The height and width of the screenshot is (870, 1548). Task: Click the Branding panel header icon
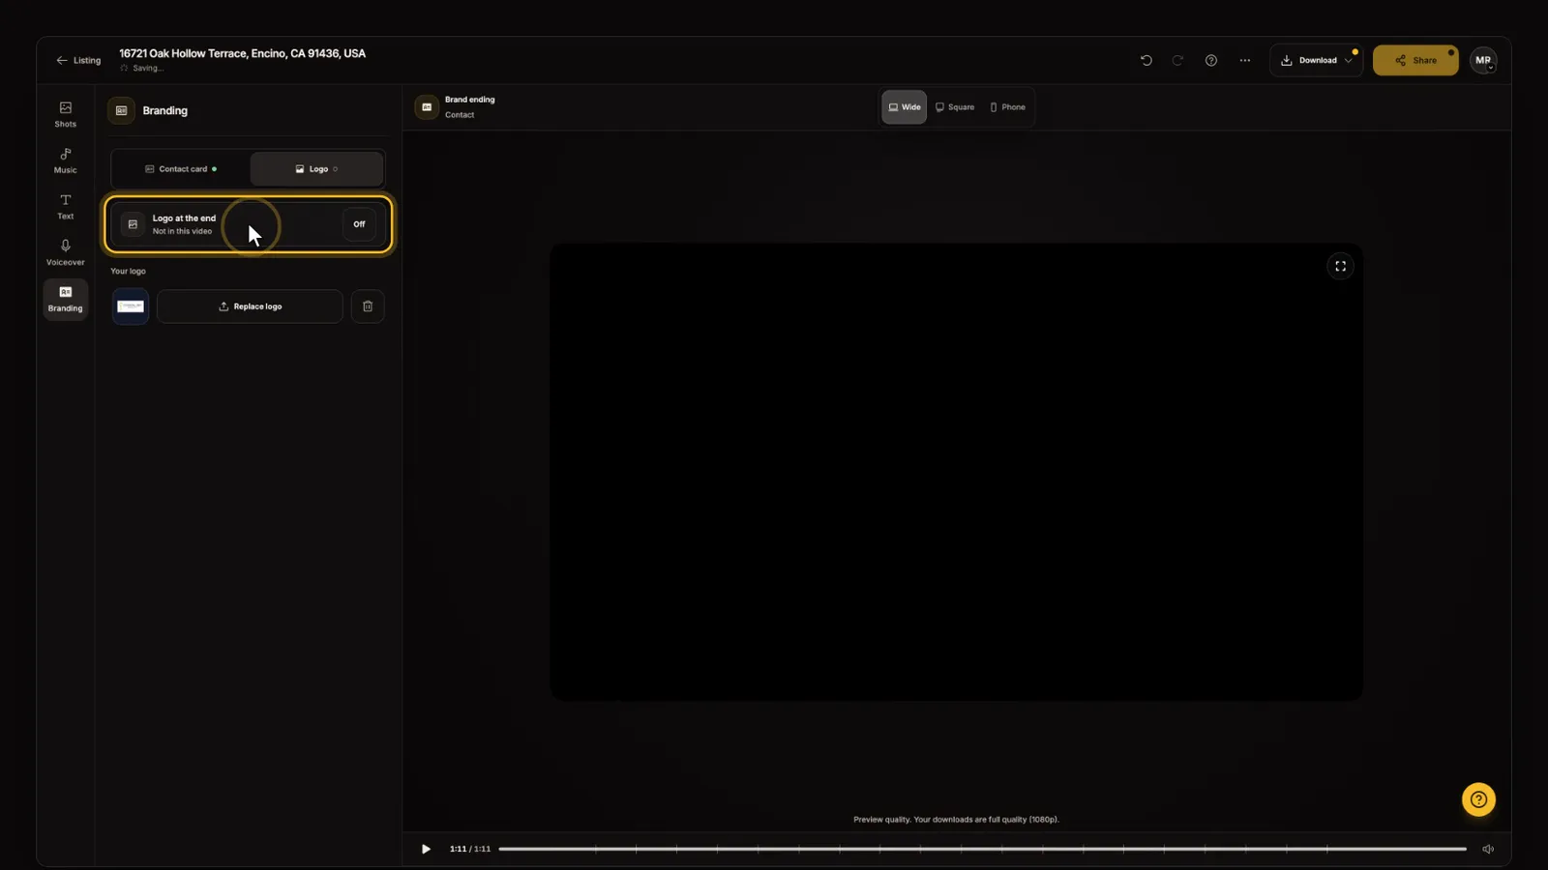[121, 110]
